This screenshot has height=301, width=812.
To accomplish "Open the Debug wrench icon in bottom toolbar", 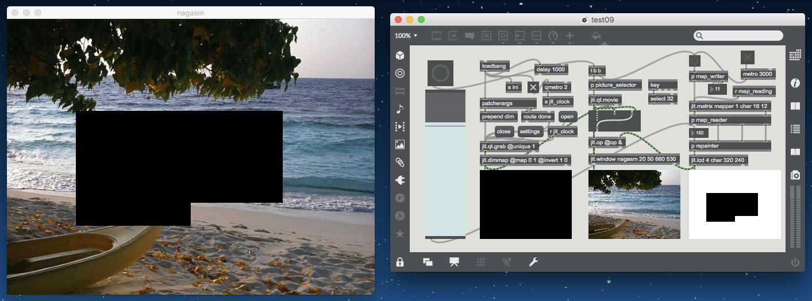I will coord(533,262).
